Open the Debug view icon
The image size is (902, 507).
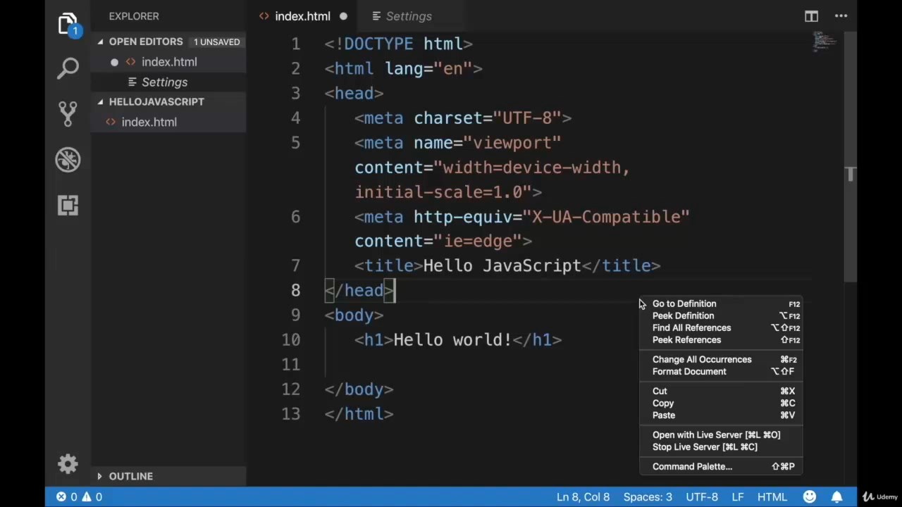tap(68, 160)
